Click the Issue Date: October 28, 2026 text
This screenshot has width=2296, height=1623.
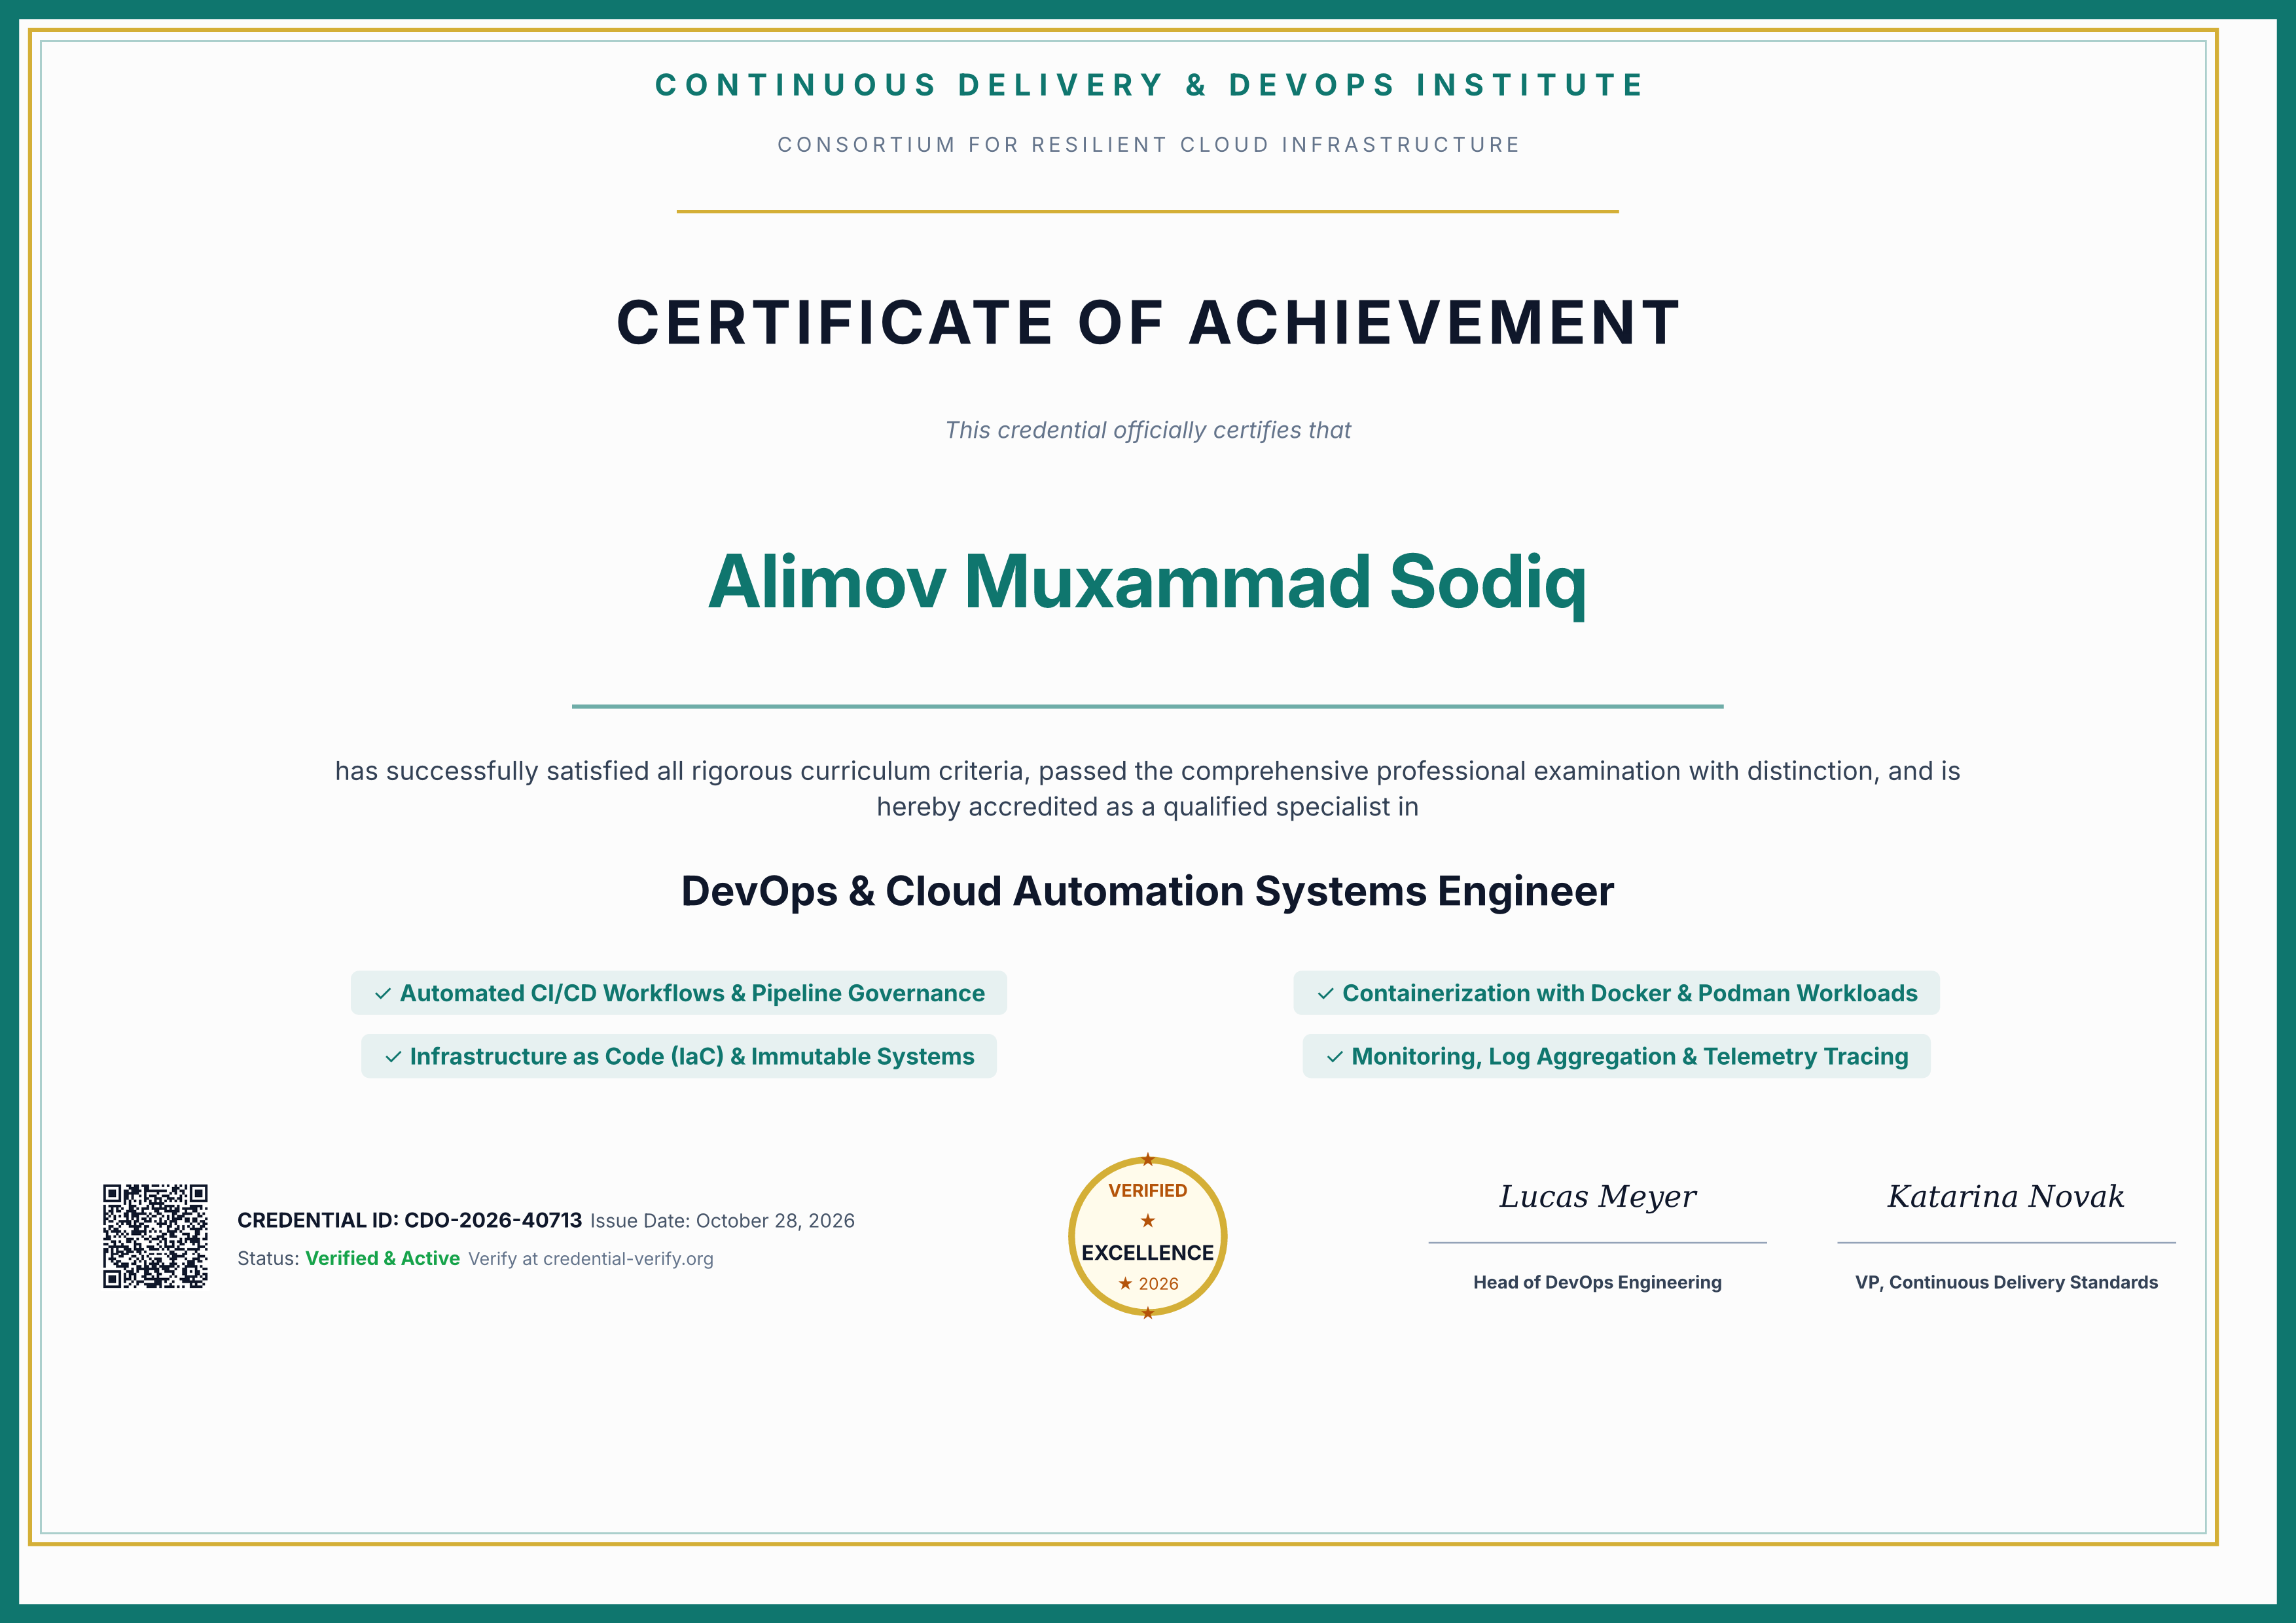[722, 1220]
